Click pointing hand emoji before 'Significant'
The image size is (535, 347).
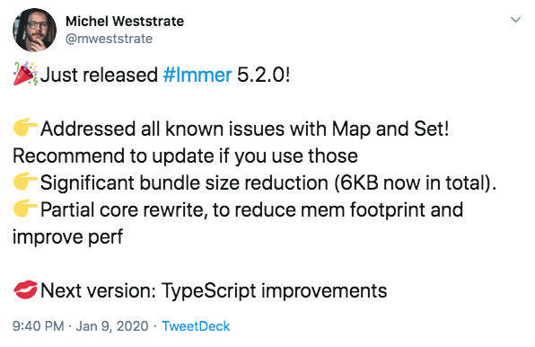[x=25, y=182]
